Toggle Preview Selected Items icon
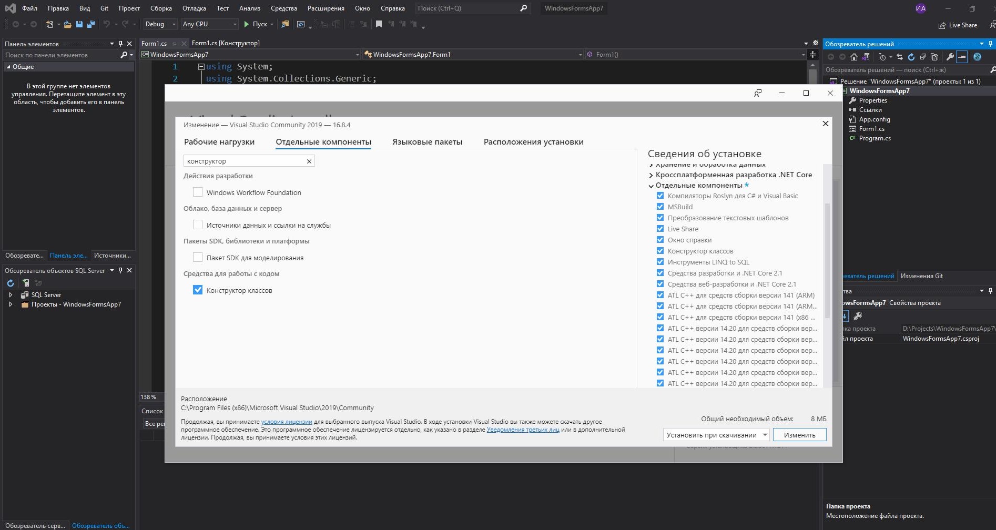 [962, 57]
